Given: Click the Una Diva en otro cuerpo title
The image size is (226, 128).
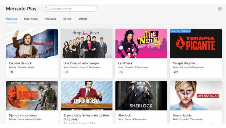Looking at the screenshot, I should point(81,63).
